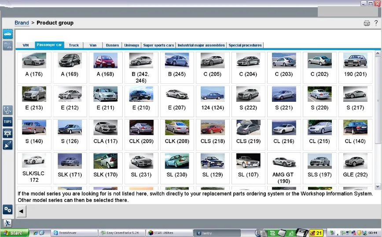This screenshot has width=382, height=237.
Task: Click the car icon in the left sidebar
Action: pyautogui.click(x=7, y=34)
